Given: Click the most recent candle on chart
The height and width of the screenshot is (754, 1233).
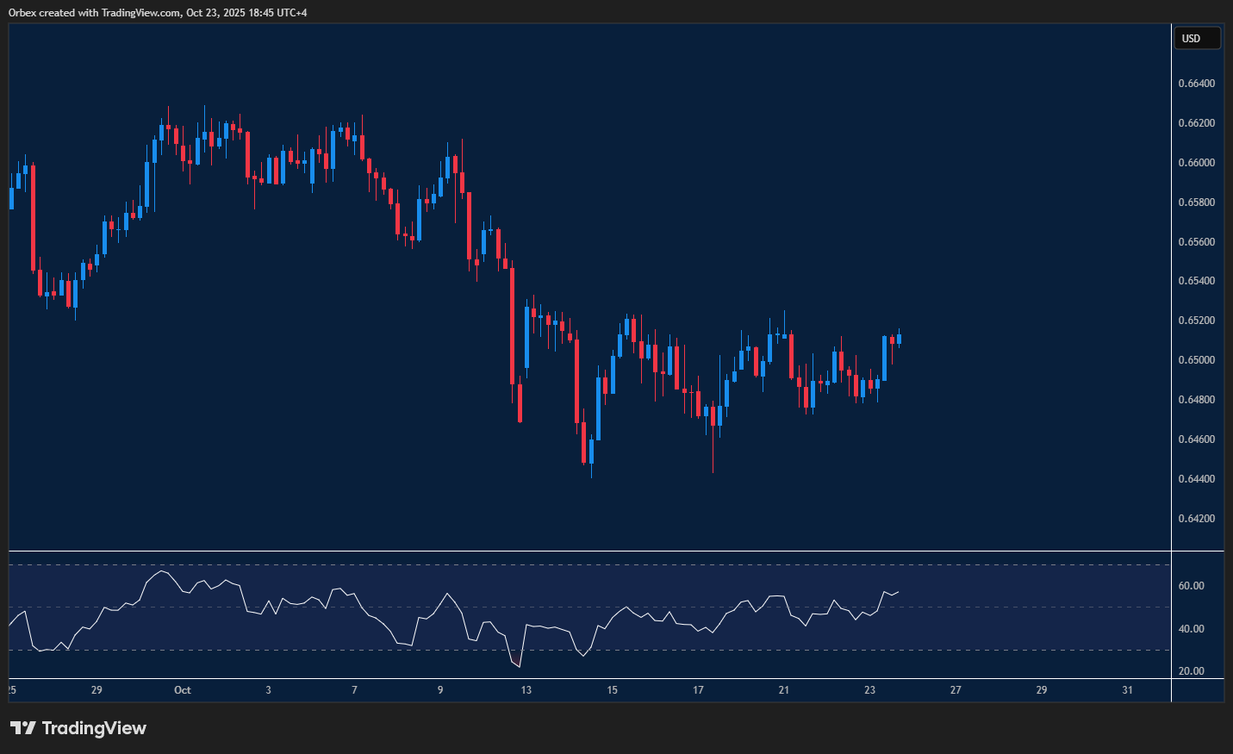Looking at the screenshot, I should (x=899, y=339).
